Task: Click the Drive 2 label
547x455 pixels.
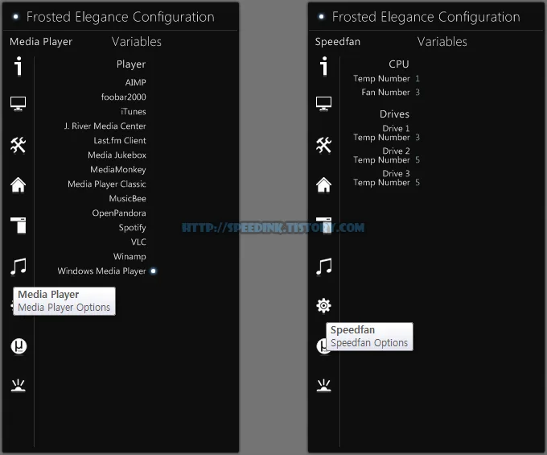Action: [x=396, y=151]
